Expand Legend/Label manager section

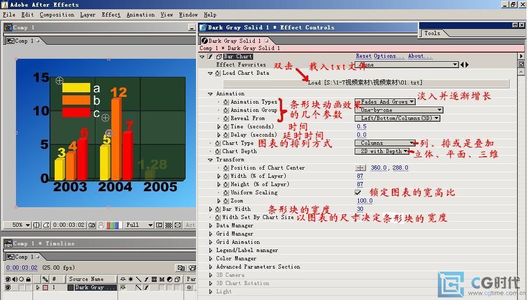coord(211,251)
